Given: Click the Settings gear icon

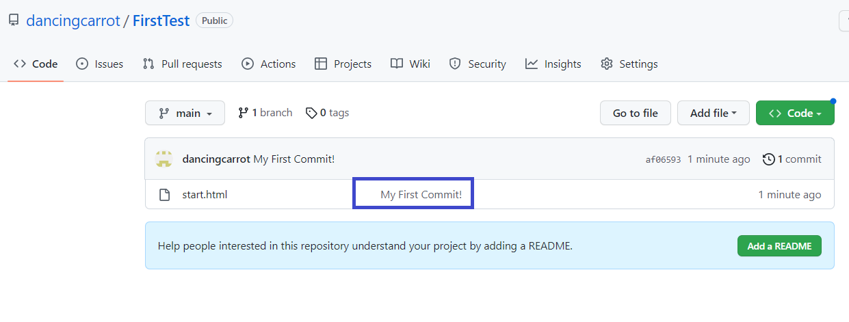Looking at the screenshot, I should point(607,64).
